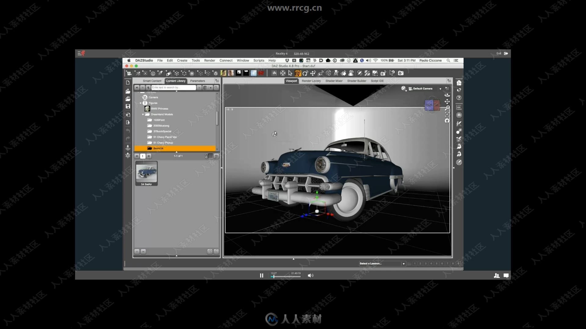Open the Viewport pane options menu
This screenshot has width=586, height=329.
pyautogui.click(x=449, y=81)
